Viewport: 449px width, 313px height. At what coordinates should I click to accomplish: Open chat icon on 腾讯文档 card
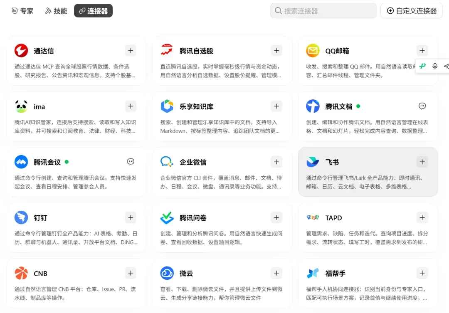tap(422, 106)
